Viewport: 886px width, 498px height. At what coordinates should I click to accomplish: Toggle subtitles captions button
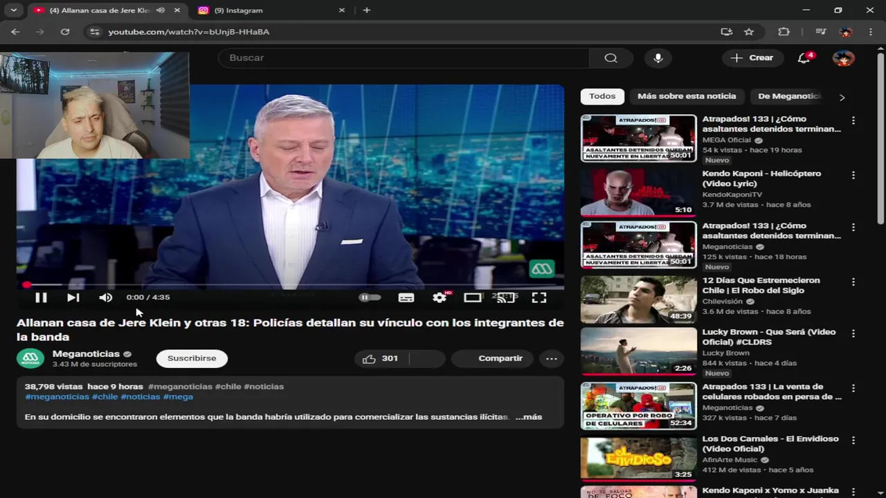point(406,297)
